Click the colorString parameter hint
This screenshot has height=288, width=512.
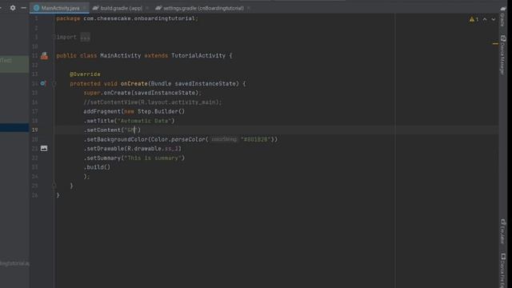(x=224, y=139)
